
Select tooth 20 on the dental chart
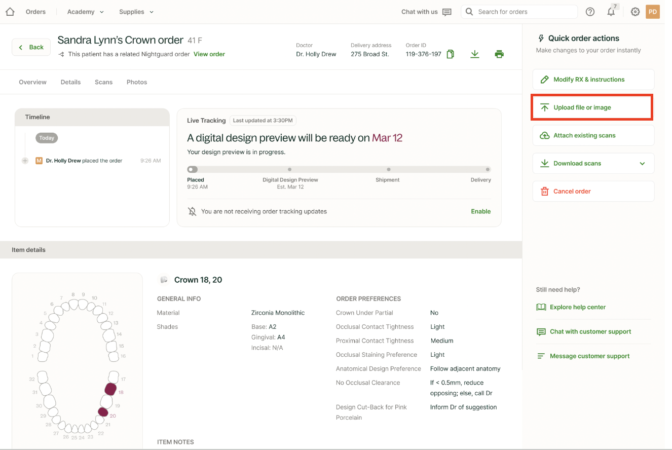tap(103, 411)
